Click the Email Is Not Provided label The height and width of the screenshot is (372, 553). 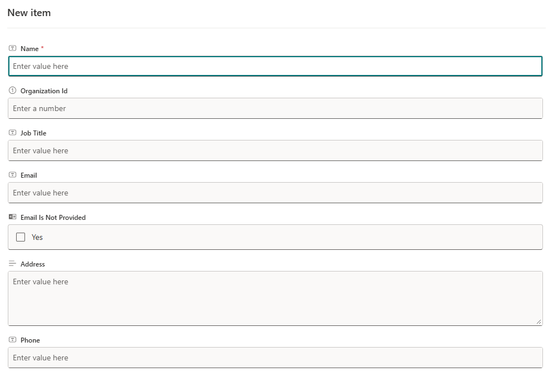[53, 218]
